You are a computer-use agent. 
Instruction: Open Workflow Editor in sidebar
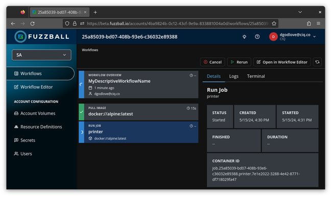36,87
